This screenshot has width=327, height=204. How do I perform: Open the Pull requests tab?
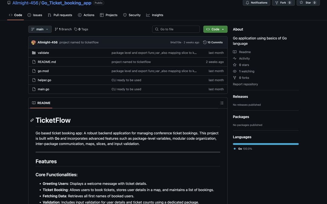[x=60, y=15]
